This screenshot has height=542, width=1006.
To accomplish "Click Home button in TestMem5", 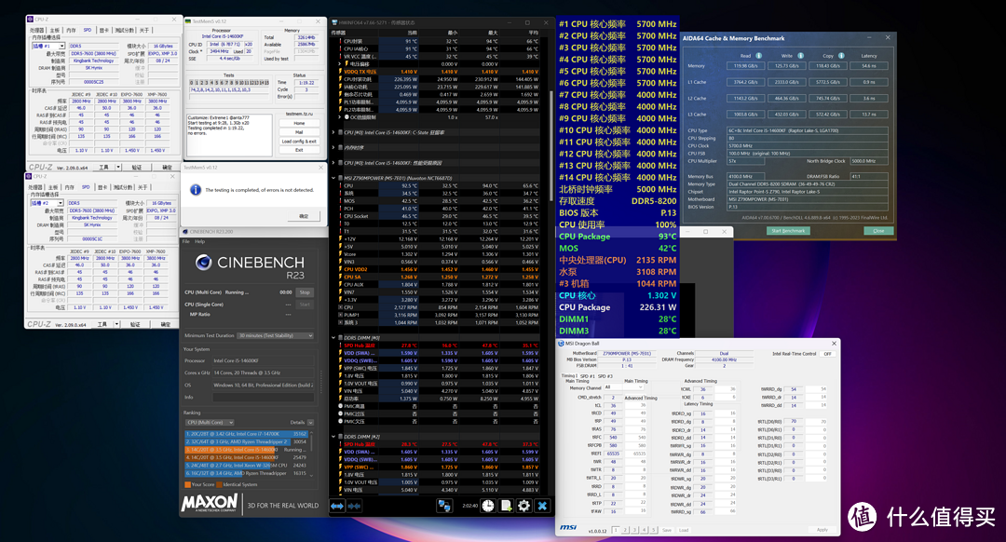I will [299, 123].
